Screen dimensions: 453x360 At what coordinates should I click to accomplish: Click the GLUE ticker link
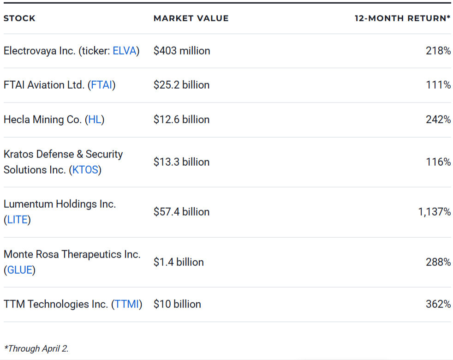(x=19, y=270)
